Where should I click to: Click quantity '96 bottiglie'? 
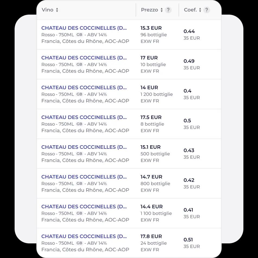pyautogui.click(x=154, y=35)
